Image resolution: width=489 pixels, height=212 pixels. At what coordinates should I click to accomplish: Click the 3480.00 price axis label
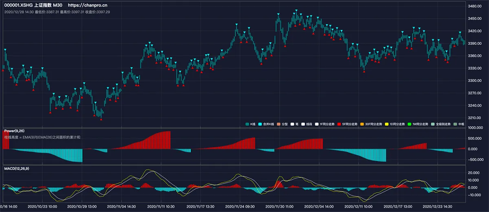click(x=475, y=6)
